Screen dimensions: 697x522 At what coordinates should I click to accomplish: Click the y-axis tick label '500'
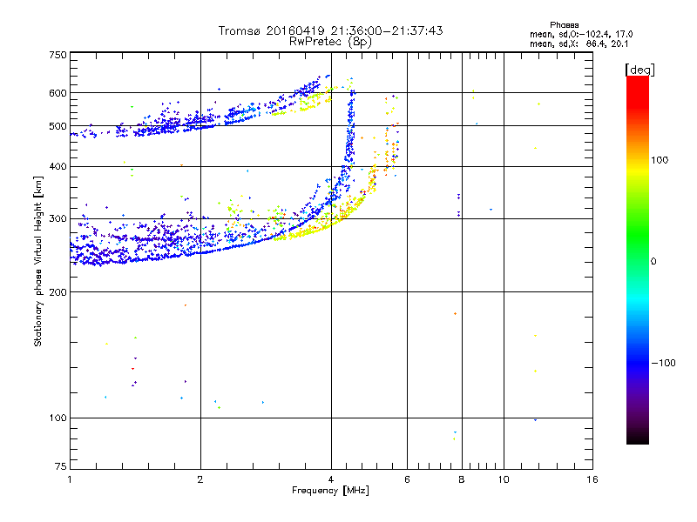pyautogui.click(x=58, y=126)
